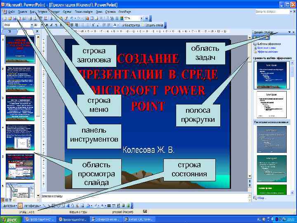Start slide show from the view icon
The image size is (297, 223).
click(x=10, y=200)
